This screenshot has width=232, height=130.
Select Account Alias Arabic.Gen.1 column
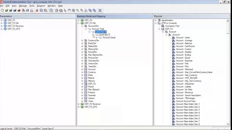[x=188, y=104]
